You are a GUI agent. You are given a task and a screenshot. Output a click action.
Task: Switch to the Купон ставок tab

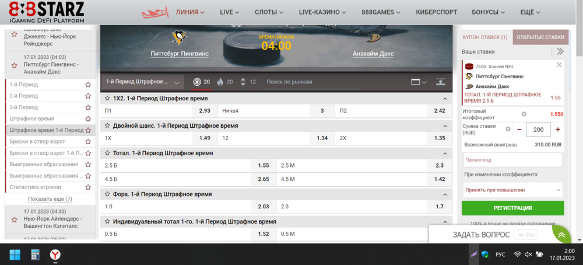pos(485,37)
